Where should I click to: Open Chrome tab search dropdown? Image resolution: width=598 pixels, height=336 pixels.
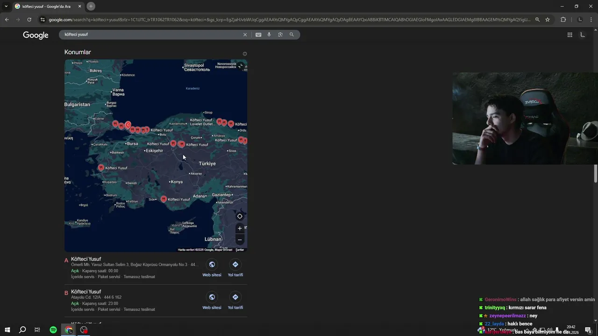click(x=6, y=6)
